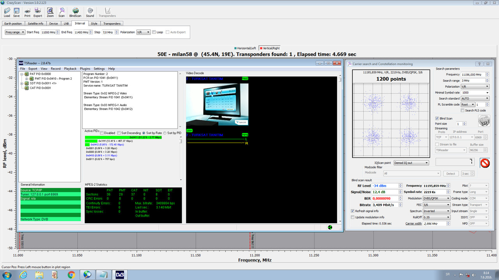499x280 pixels.
Task: Uncheck the Blind Scan checkbox
Action: [x=437, y=119]
